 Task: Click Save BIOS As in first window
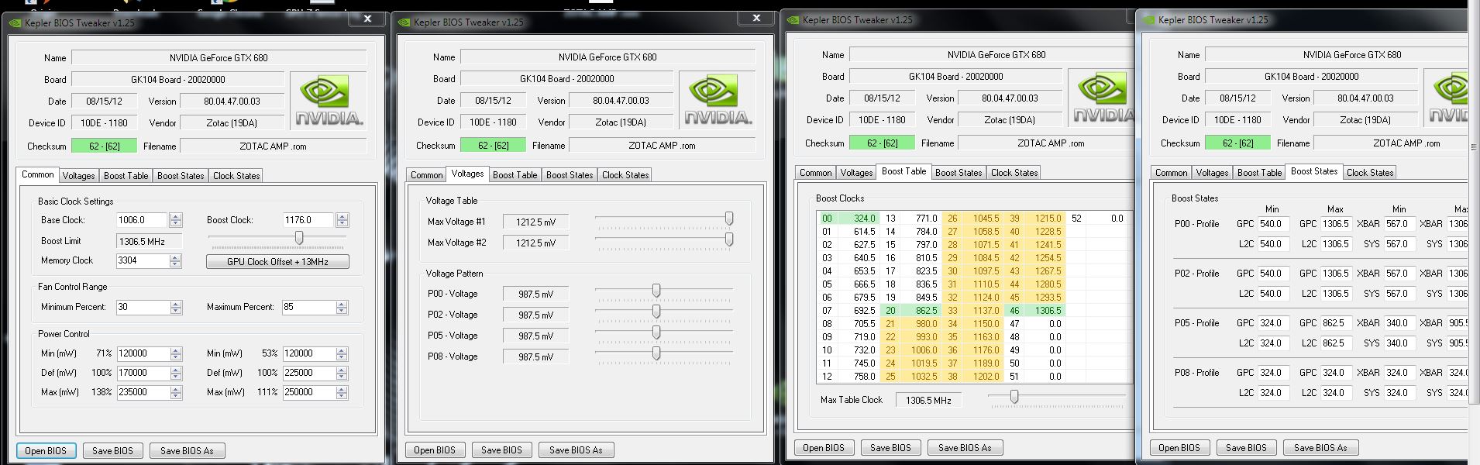[187, 450]
